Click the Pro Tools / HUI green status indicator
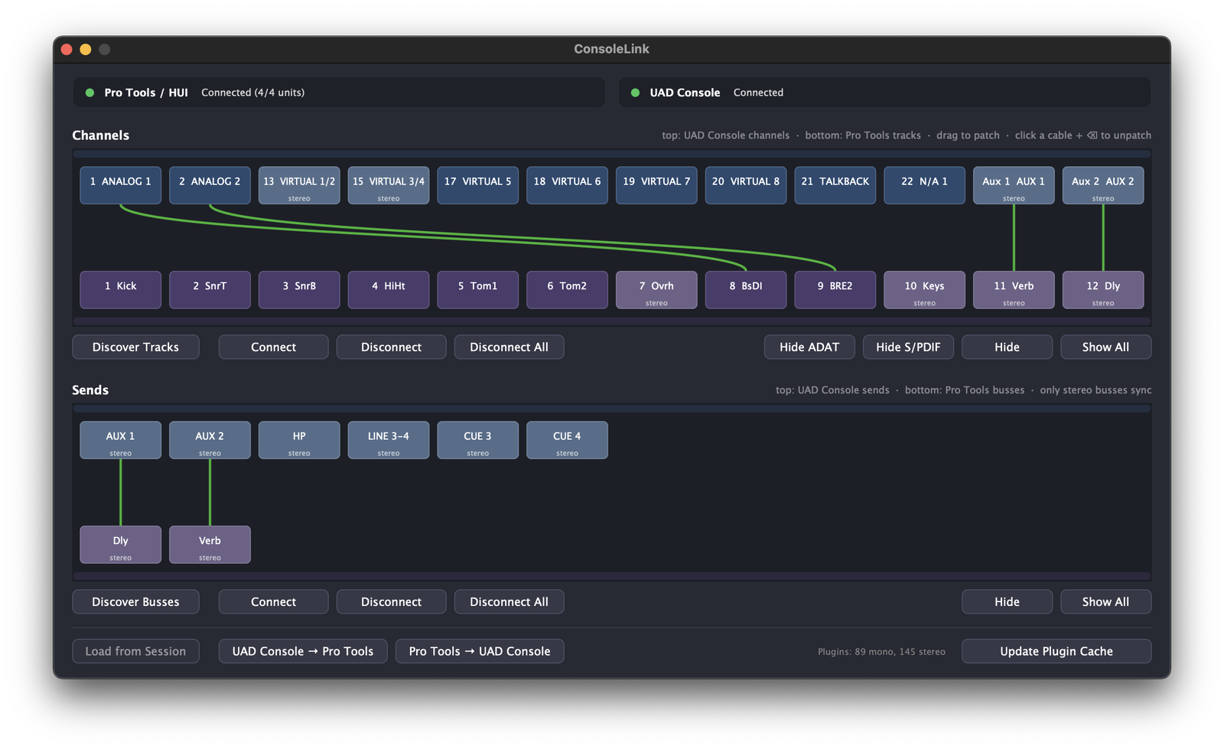 coord(90,93)
